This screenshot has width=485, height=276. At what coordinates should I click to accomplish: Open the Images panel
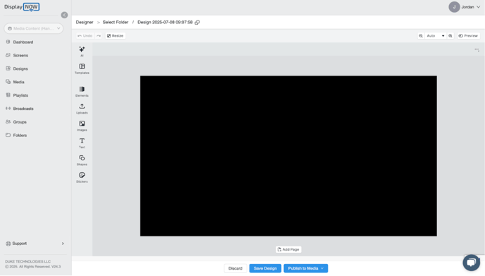click(x=82, y=126)
